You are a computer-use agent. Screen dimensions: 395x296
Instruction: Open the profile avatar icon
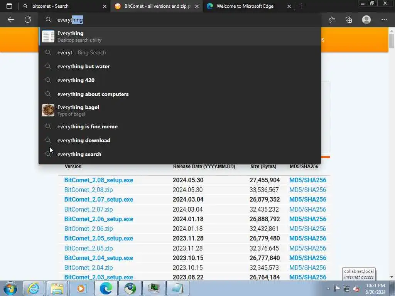point(366,20)
